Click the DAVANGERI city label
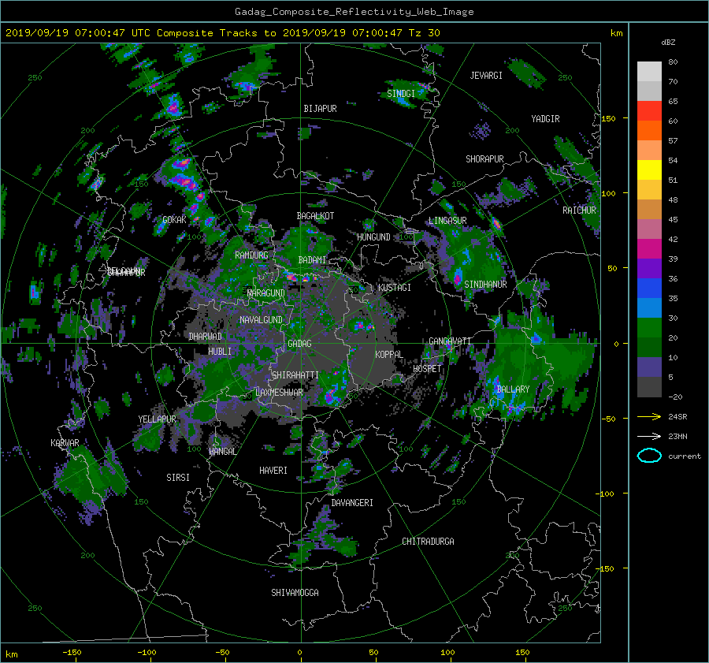Image resolution: width=709 pixels, height=663 pixels. (x=352, y=503)
